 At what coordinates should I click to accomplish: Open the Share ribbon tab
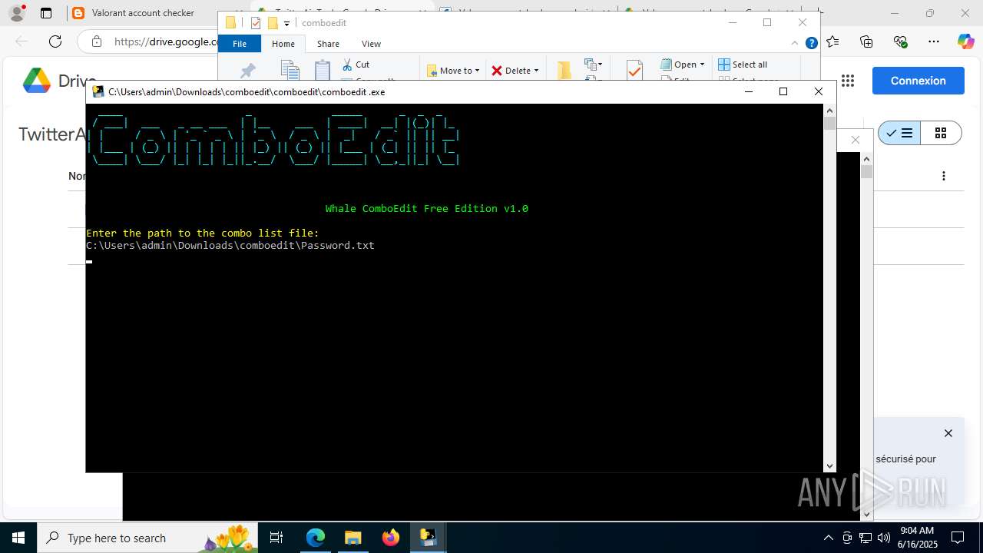tap(328, 44)
